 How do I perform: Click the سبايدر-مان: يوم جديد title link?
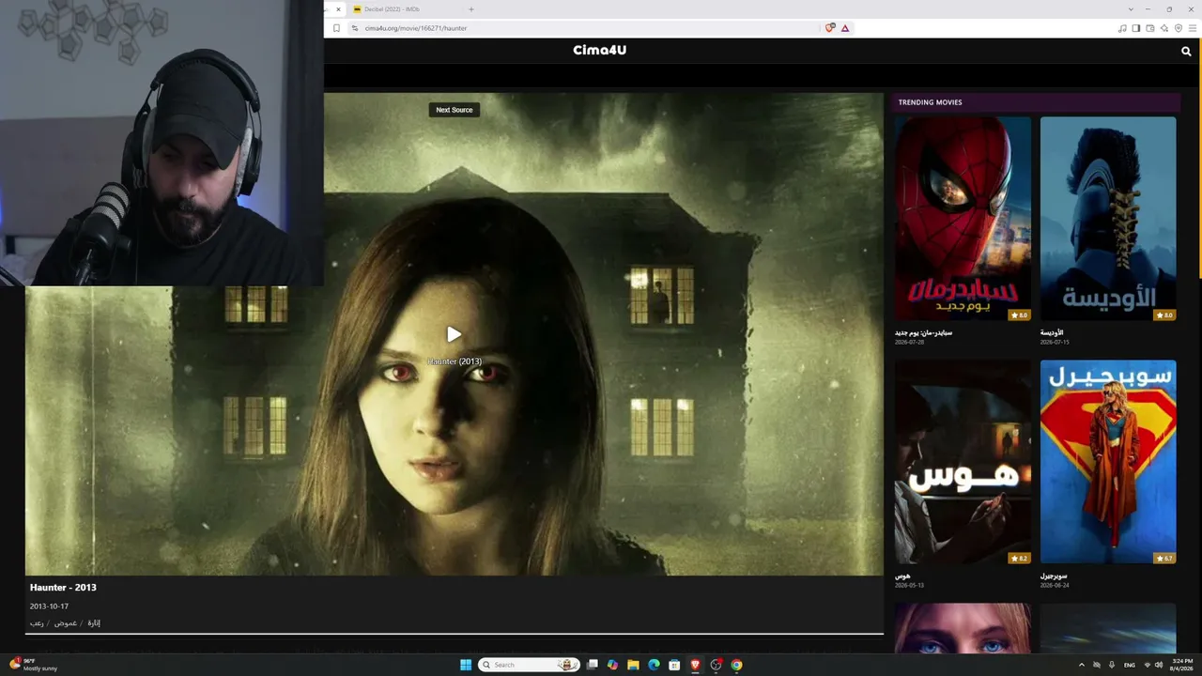coord(923,332)
